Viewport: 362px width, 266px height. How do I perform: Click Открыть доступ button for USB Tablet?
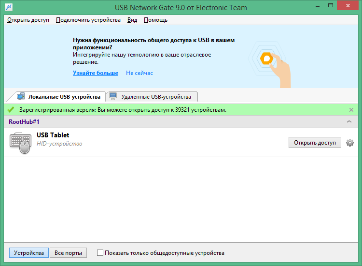pos(315,143)
